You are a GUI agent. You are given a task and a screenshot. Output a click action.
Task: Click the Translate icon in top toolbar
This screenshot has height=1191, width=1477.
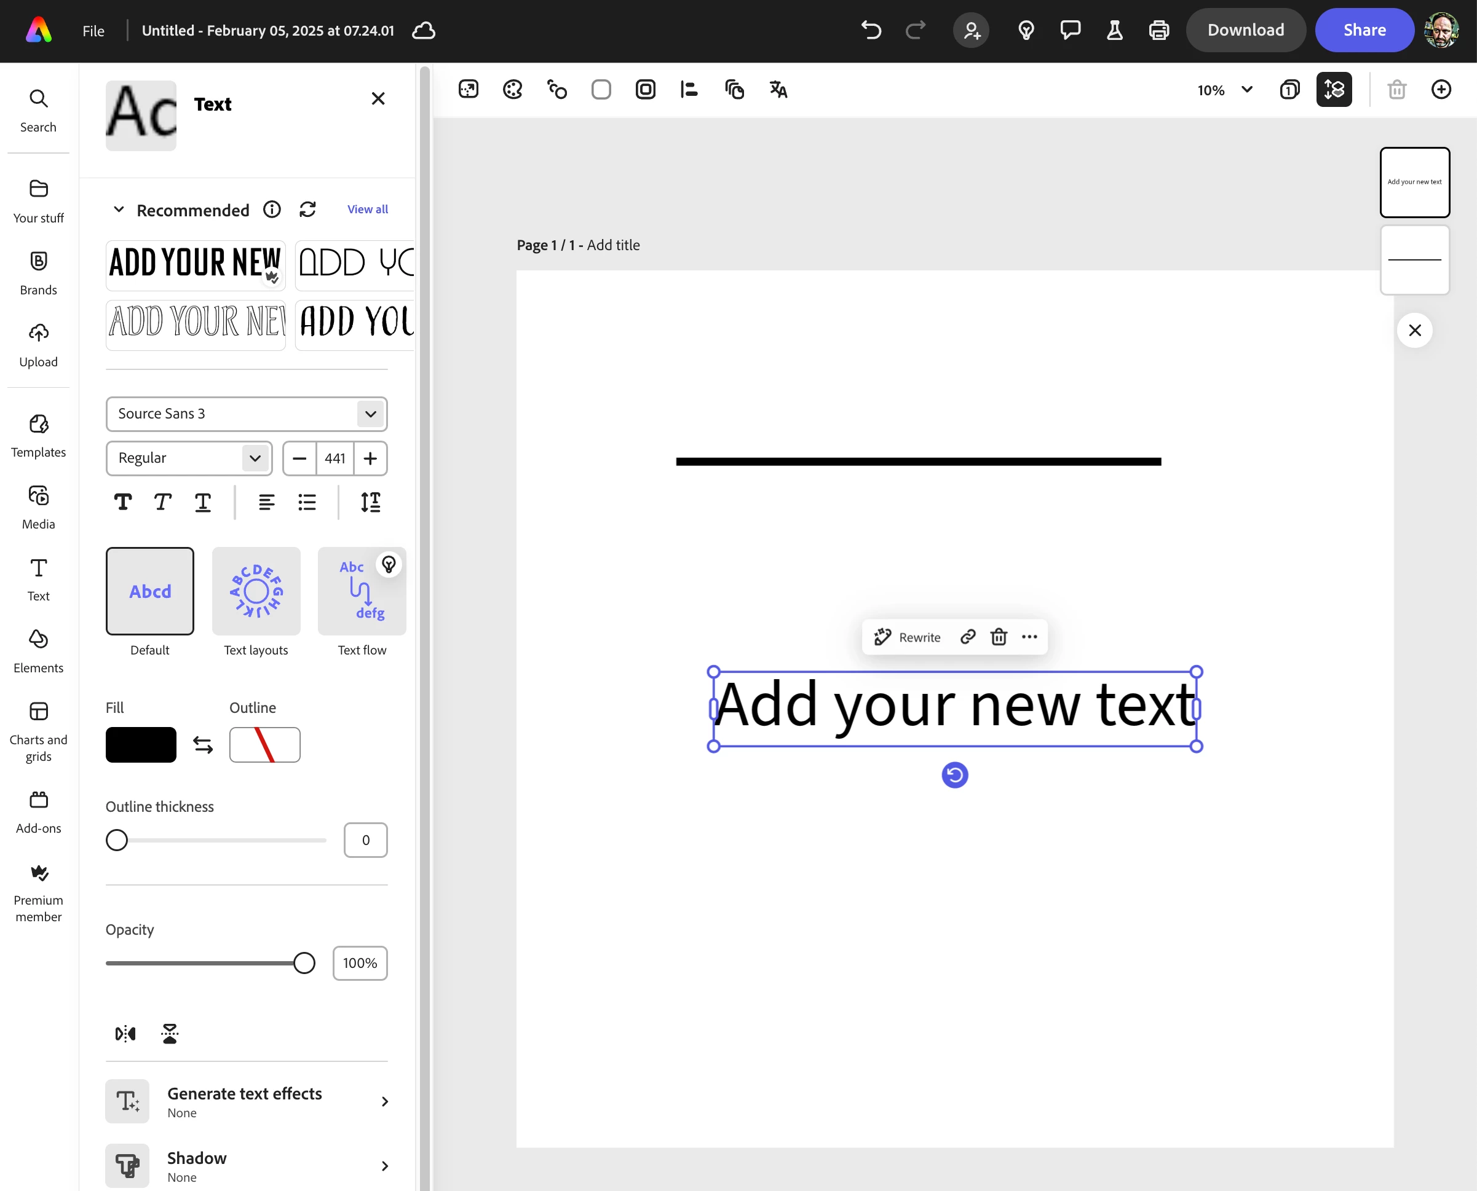(x=778, y=89)
